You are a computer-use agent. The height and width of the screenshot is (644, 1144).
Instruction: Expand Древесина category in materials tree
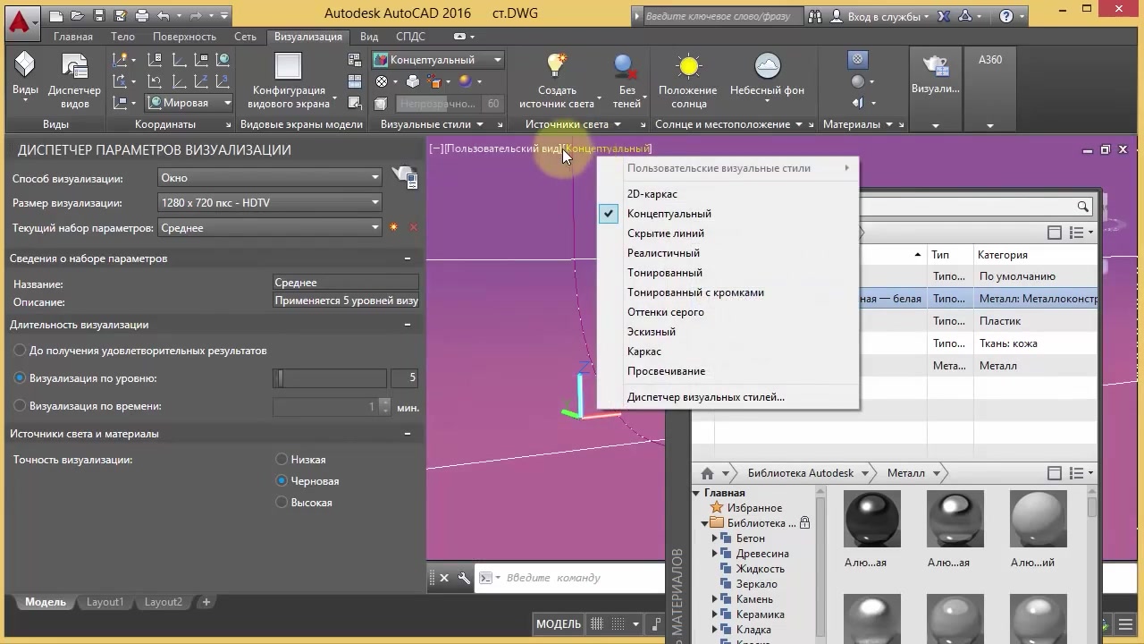click(x=715, y=554)
